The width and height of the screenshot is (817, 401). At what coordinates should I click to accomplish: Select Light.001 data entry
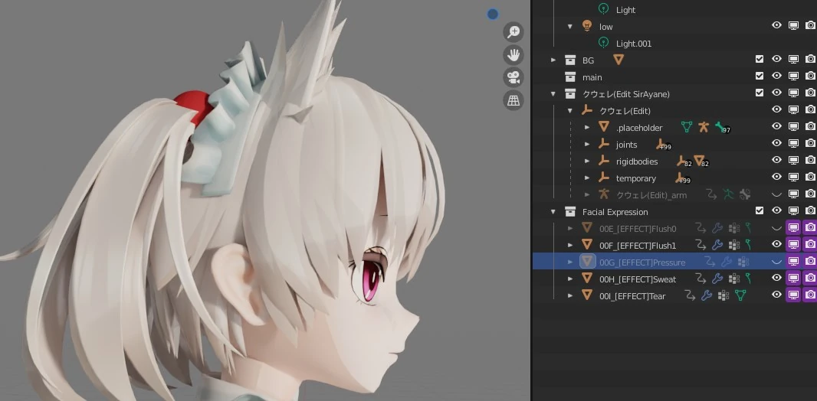tap(634, 43)
